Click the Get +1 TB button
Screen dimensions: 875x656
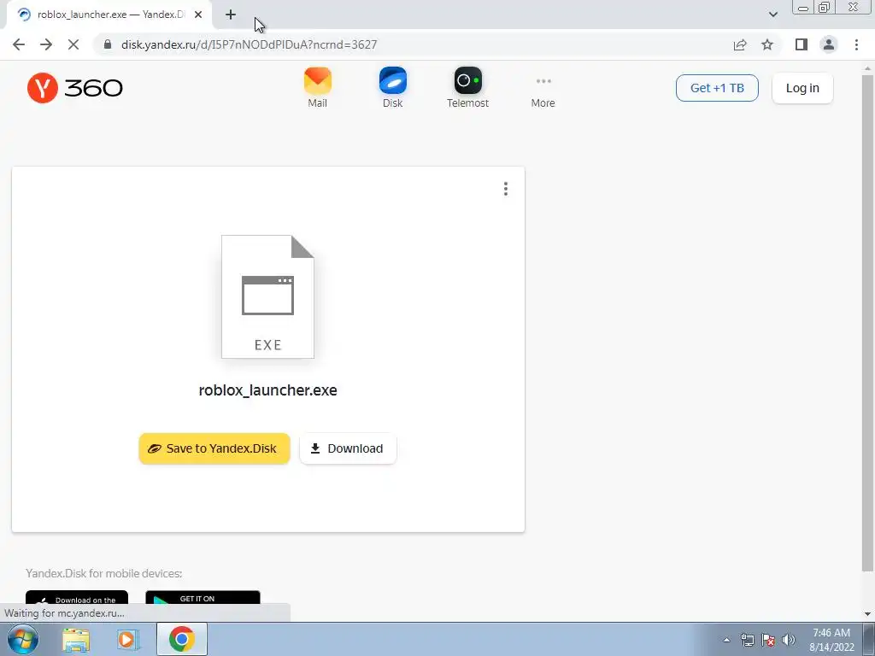pyautogui.click(x=717, y=88)
